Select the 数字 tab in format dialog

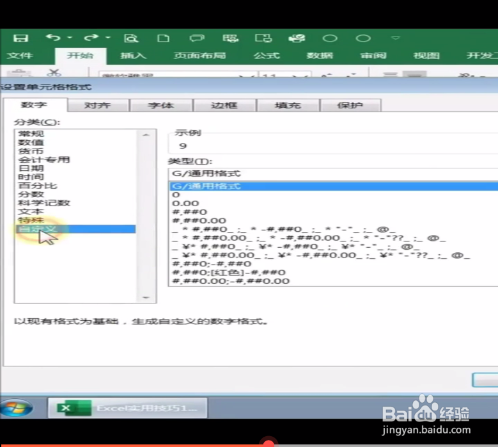coord(35,105)
